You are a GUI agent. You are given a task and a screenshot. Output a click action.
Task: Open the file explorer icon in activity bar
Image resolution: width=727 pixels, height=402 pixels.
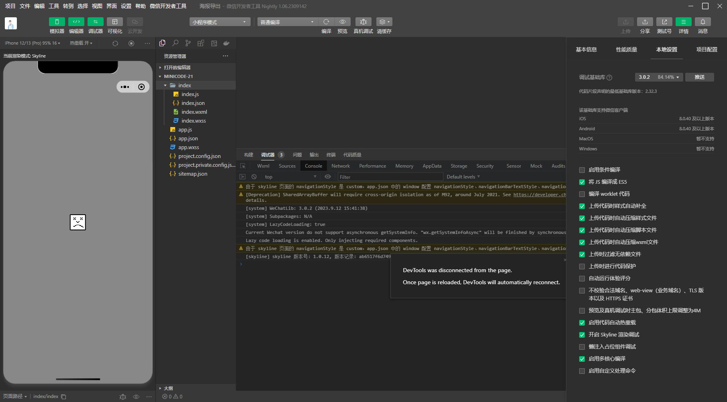(162, 43)
